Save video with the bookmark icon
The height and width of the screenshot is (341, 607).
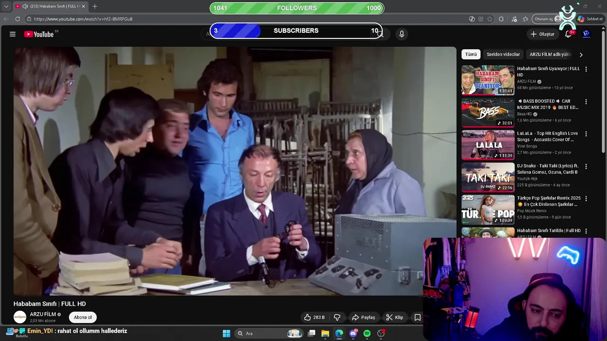[x=417, y=317]
